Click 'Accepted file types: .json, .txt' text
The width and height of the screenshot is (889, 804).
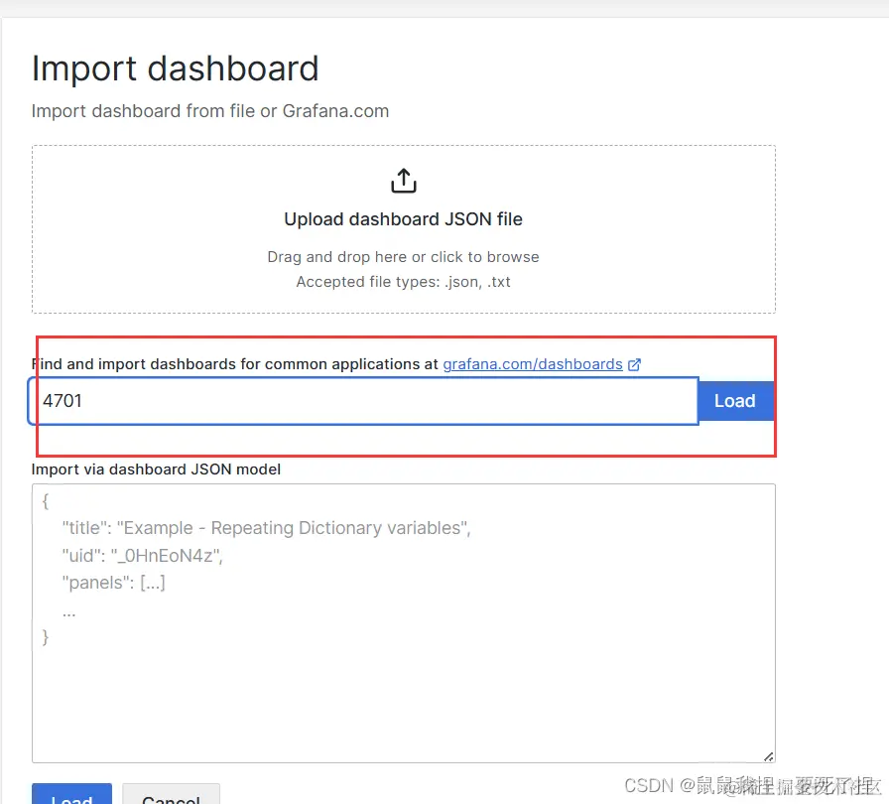point(403,282)
